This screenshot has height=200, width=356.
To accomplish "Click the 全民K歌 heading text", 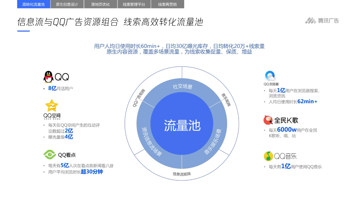I will click(286, 120).
